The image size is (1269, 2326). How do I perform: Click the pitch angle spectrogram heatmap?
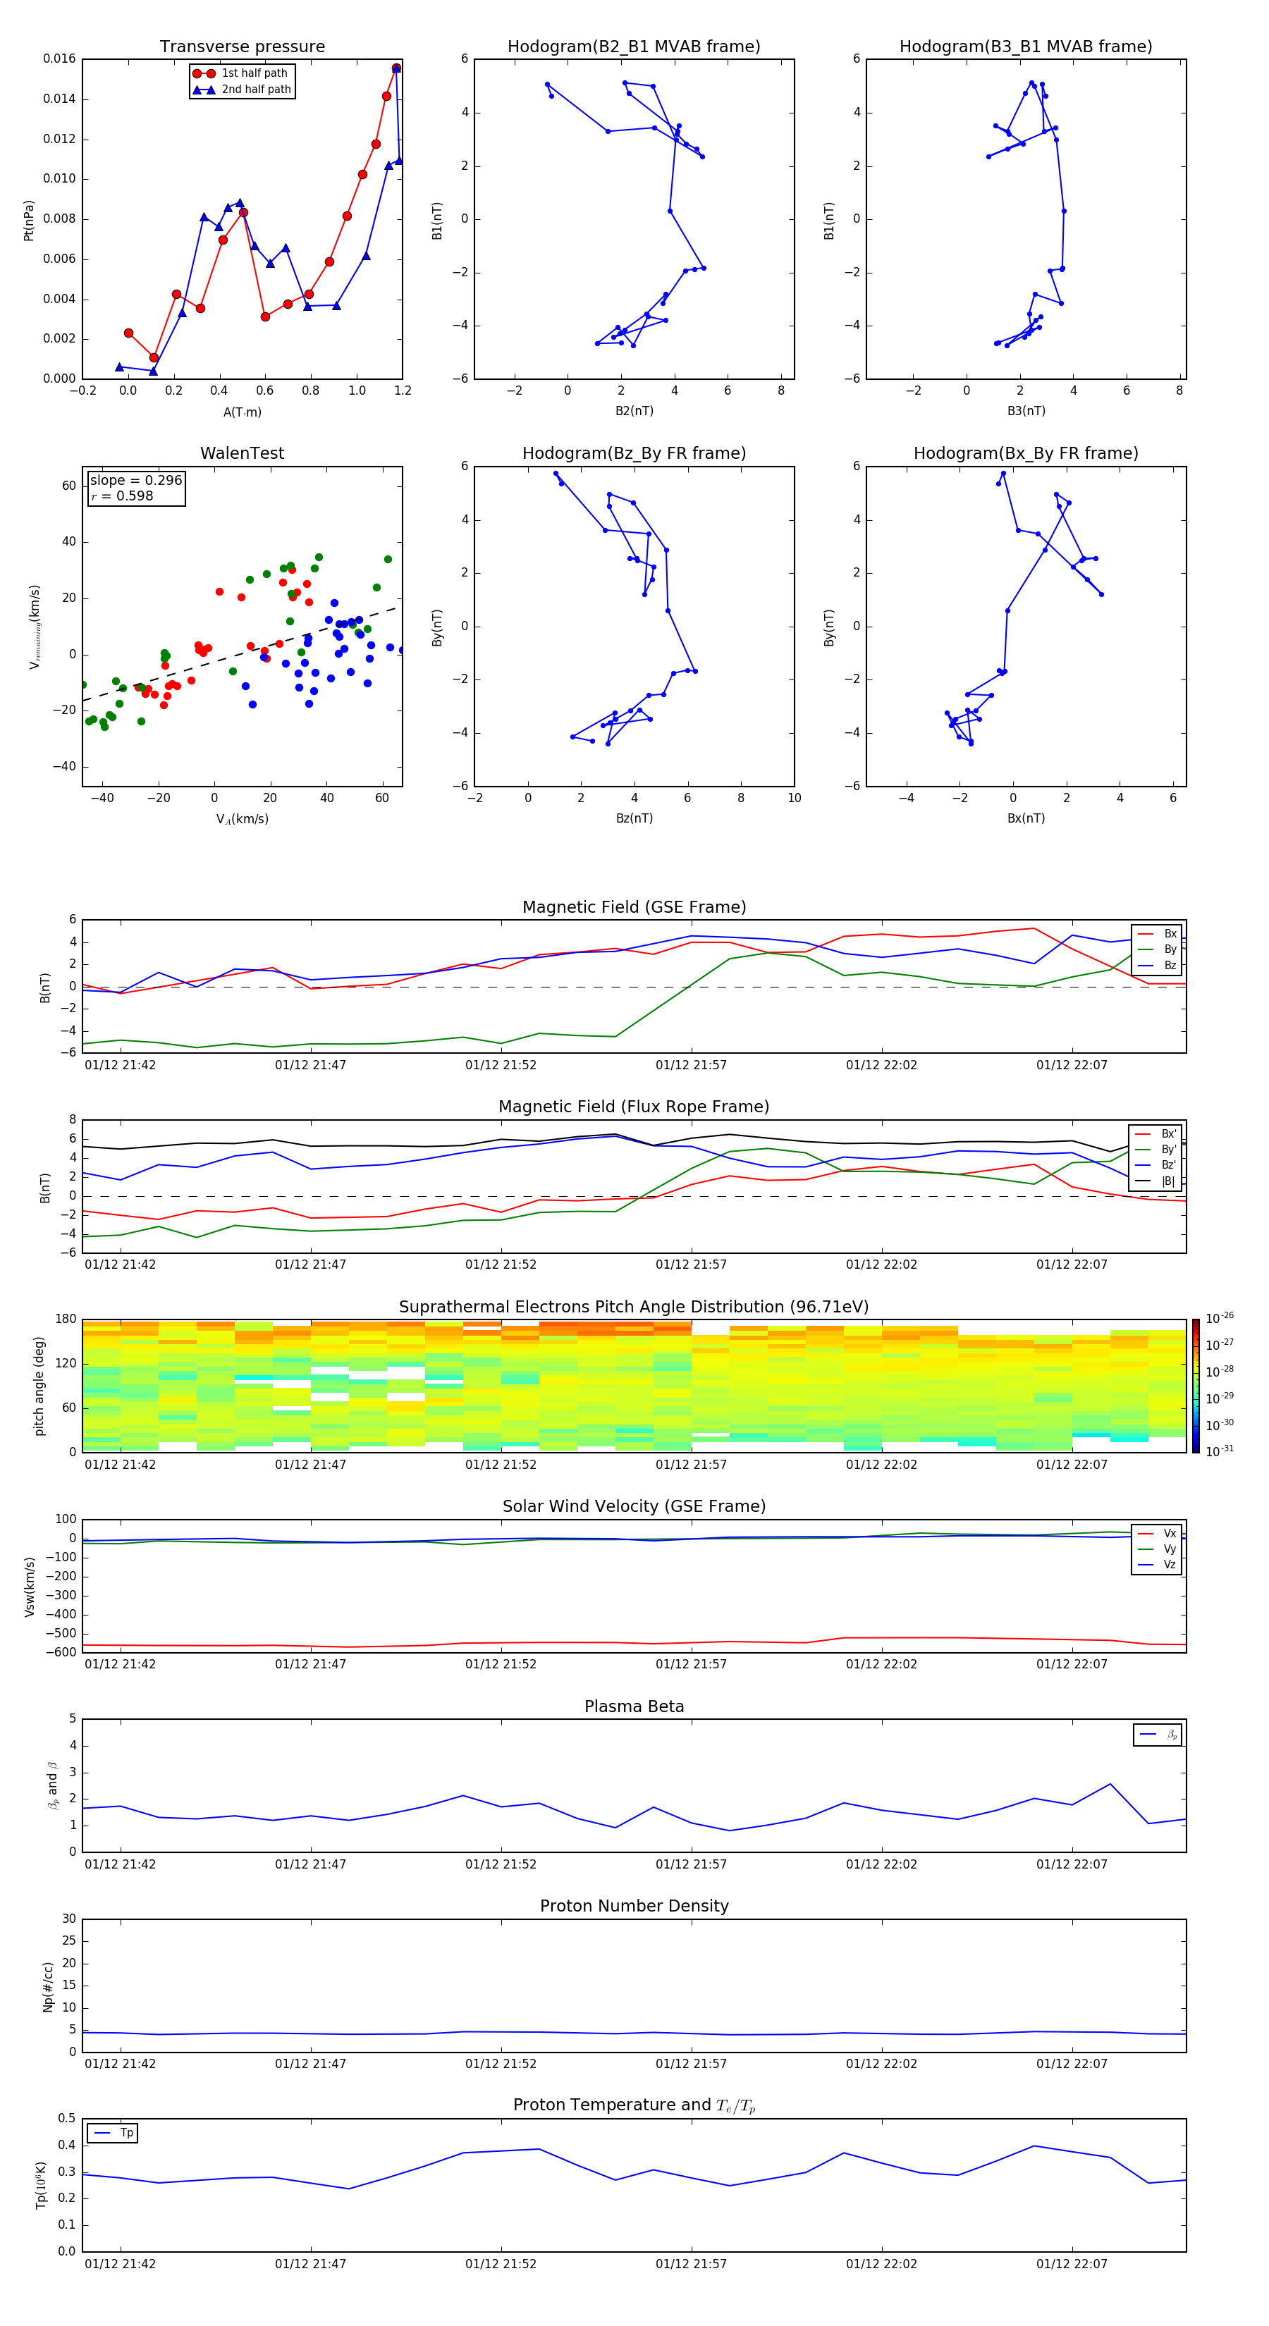[x=634, y=1386]
